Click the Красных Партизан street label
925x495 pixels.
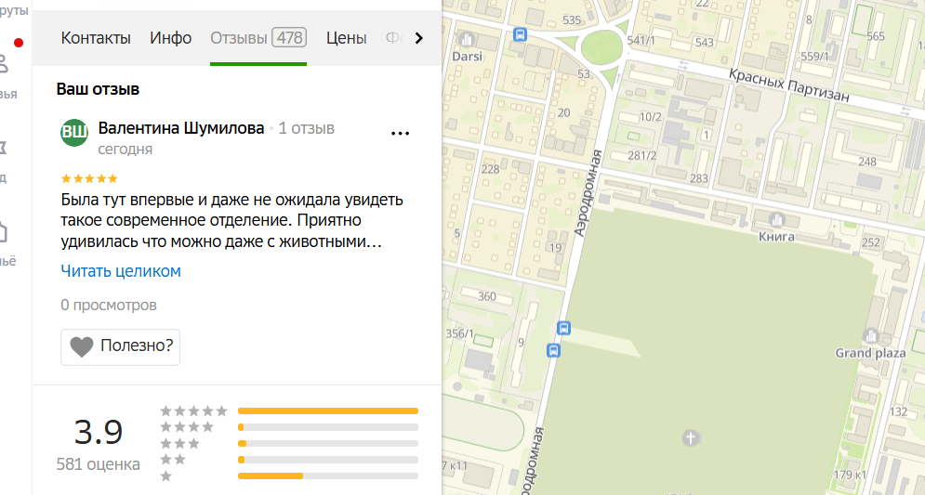tap(788, 85)
